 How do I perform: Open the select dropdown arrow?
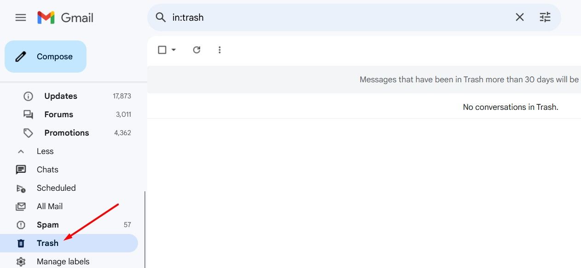(x=174, y=50)
